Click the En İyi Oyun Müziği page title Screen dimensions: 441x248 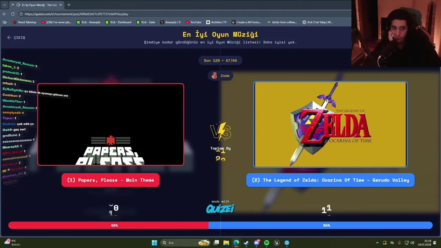[x=220, y=34]
